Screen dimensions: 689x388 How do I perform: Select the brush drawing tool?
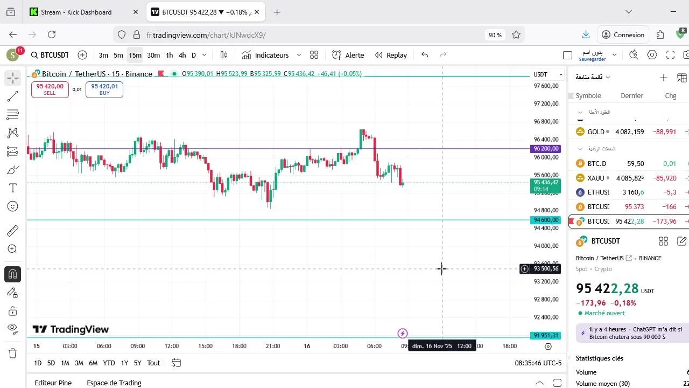click(13, 170)
